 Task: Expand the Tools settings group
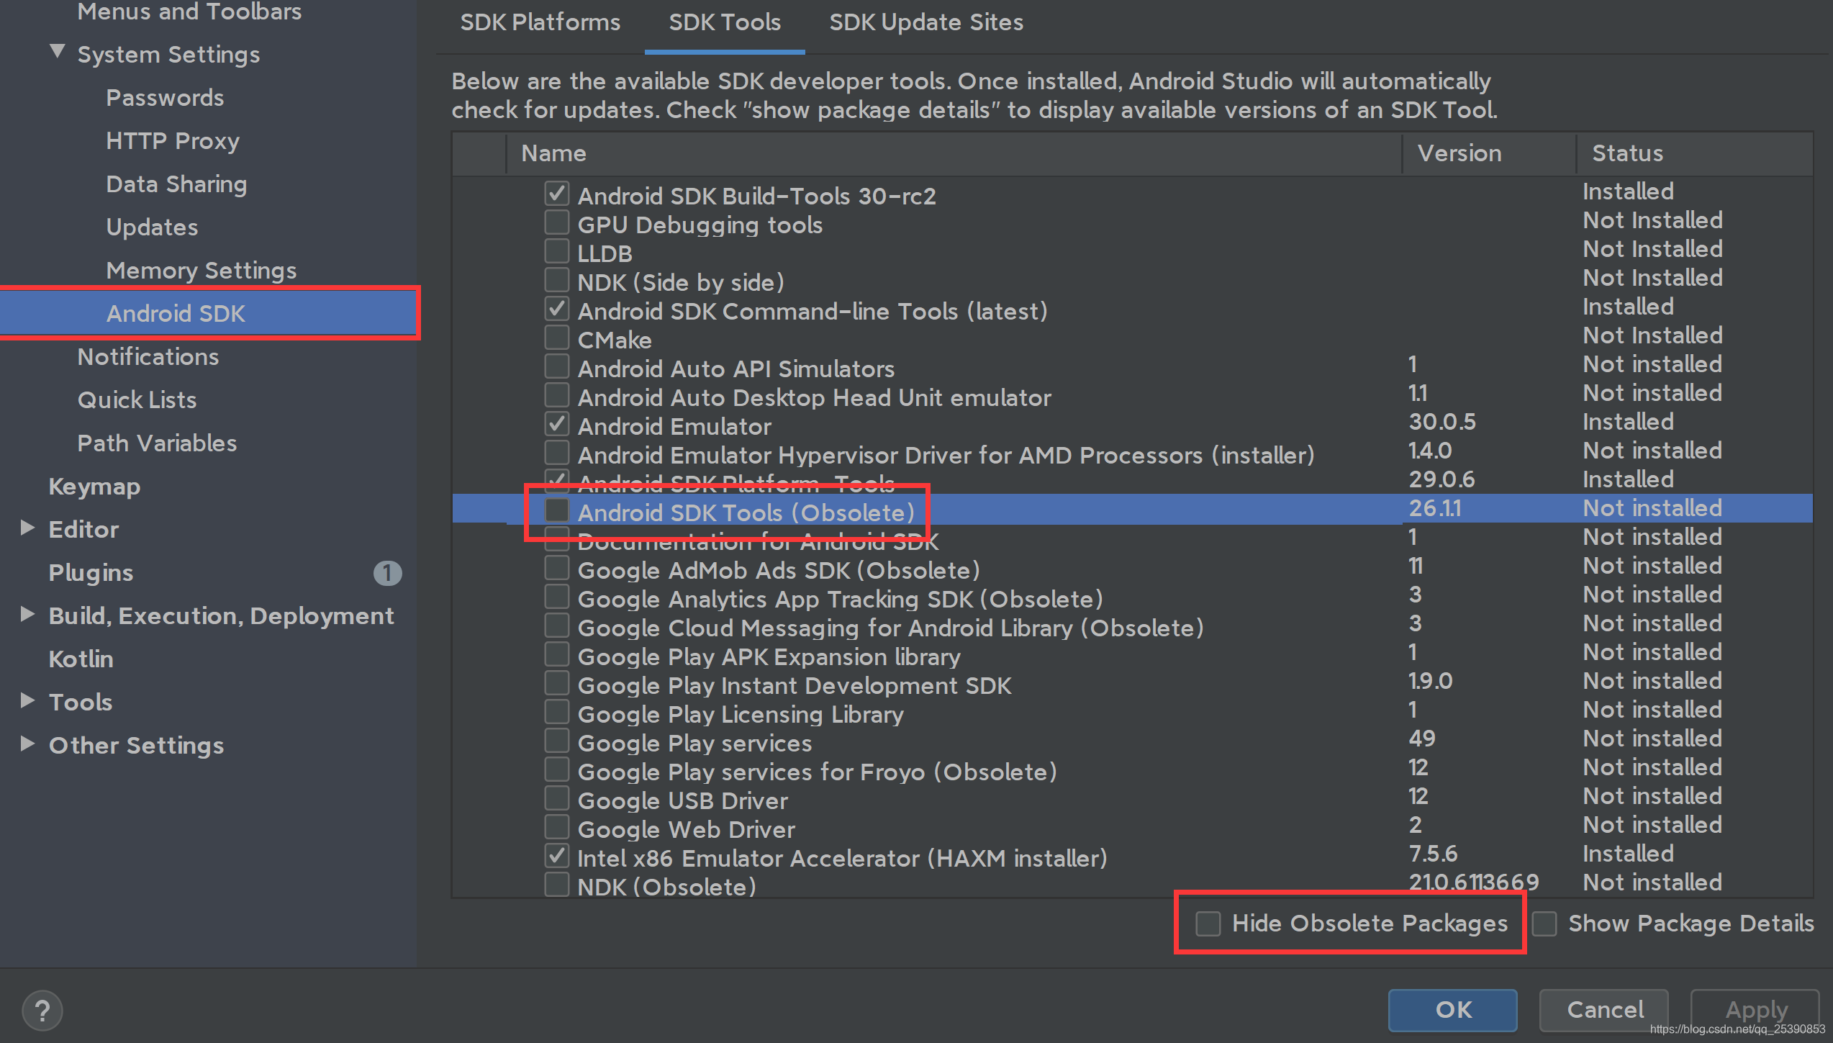27,700
